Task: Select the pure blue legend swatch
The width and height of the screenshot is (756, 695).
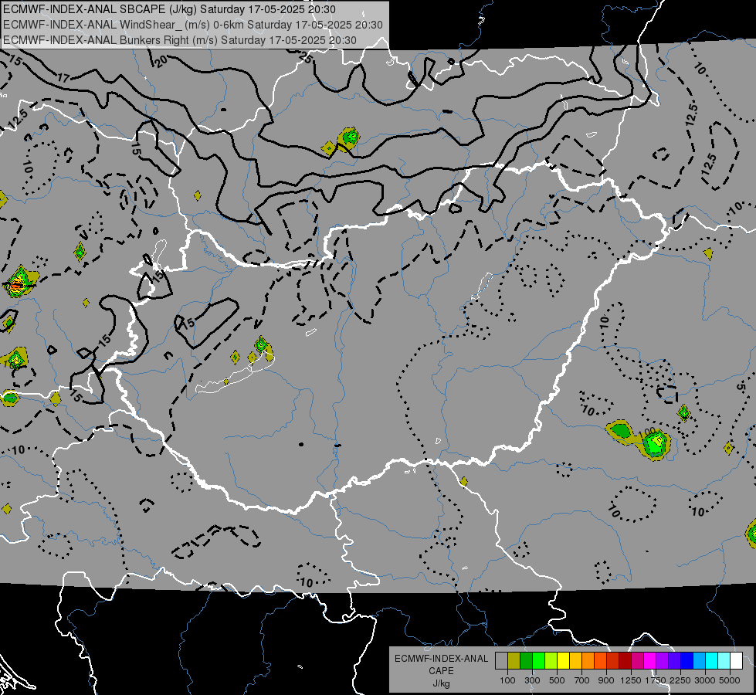Action: [x=687, y=661]
